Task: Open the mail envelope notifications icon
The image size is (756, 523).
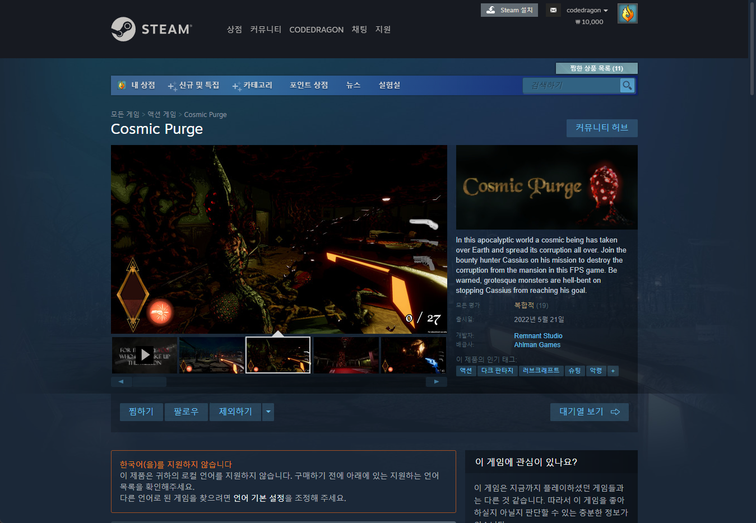Action: pos(553,10)
